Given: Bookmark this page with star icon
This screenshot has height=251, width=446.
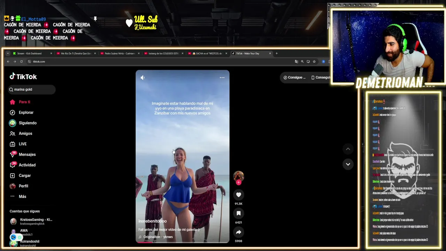Looking at the screenshot, I should [314, 62].
